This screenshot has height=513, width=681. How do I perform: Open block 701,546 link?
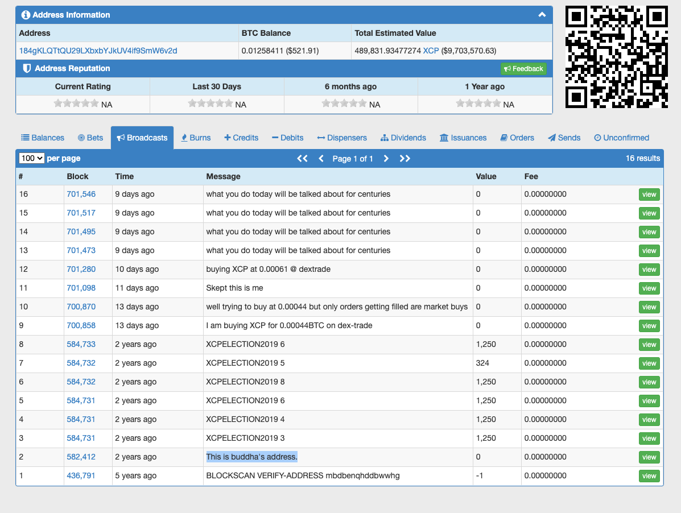(x=81, y=194)
